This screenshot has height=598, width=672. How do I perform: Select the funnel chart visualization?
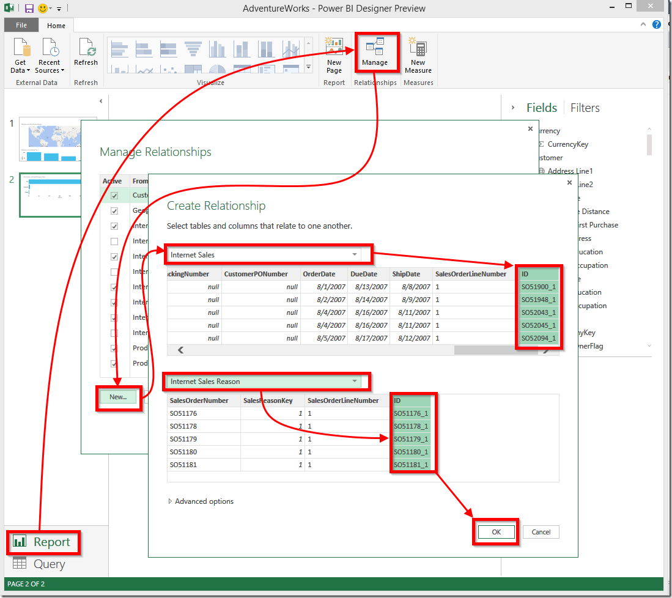tap(193, 50)
